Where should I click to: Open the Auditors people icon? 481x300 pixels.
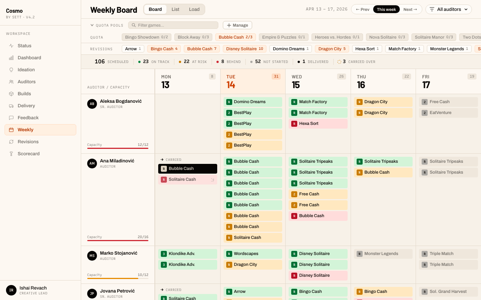[11, 82]
